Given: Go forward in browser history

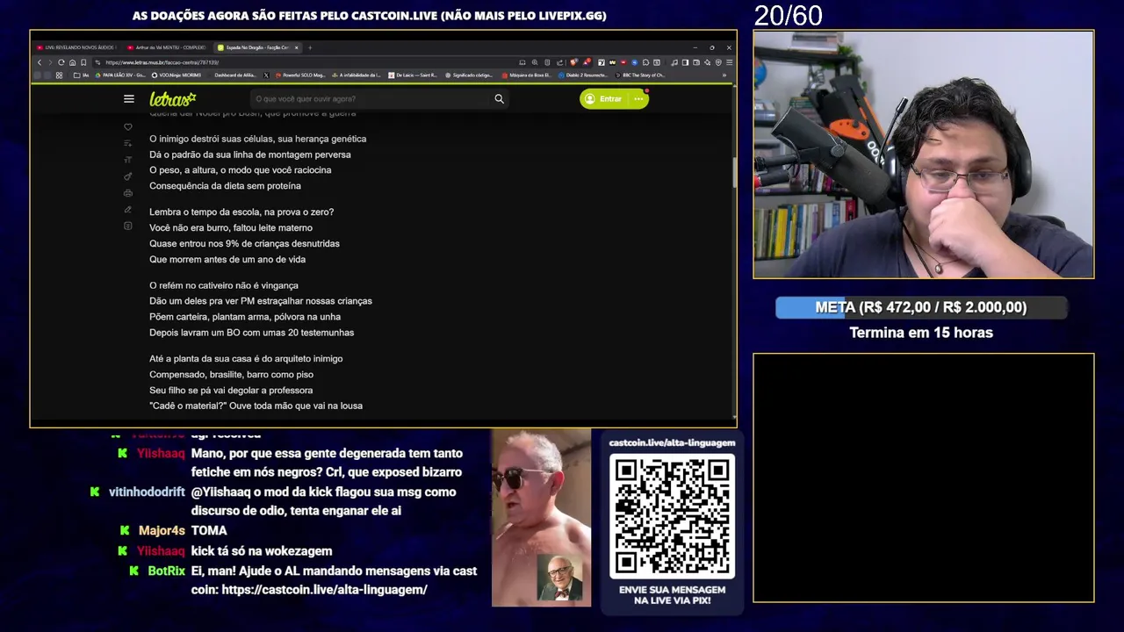Looking at the screenshot, I should 50,62.
